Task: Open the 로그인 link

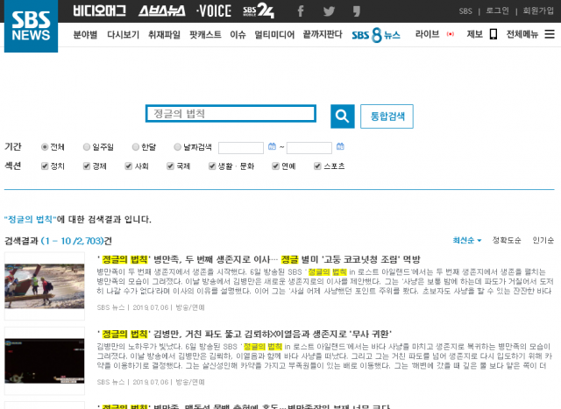Action: (x=497, y=11)
